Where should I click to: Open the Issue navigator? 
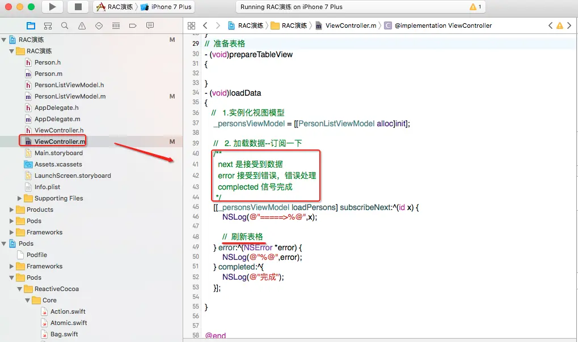coord(82,26)
